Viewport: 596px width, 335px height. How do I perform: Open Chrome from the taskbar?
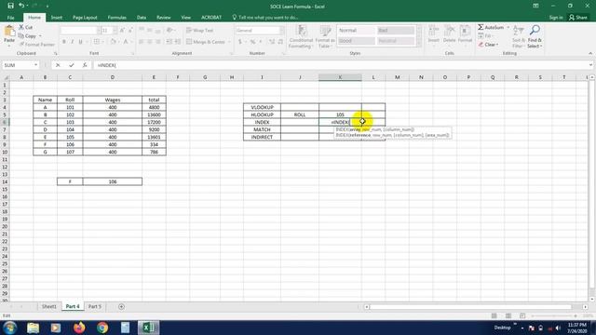[102, 328]
